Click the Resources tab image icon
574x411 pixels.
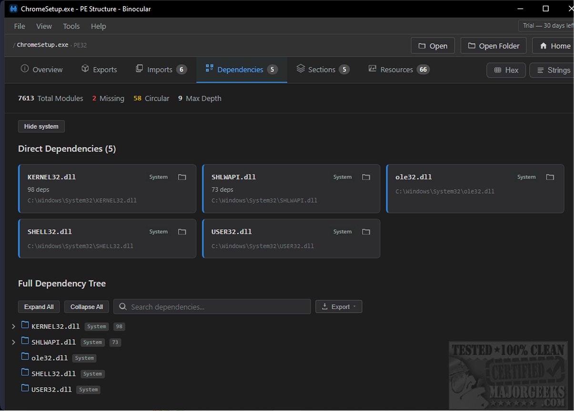point(373,69)
